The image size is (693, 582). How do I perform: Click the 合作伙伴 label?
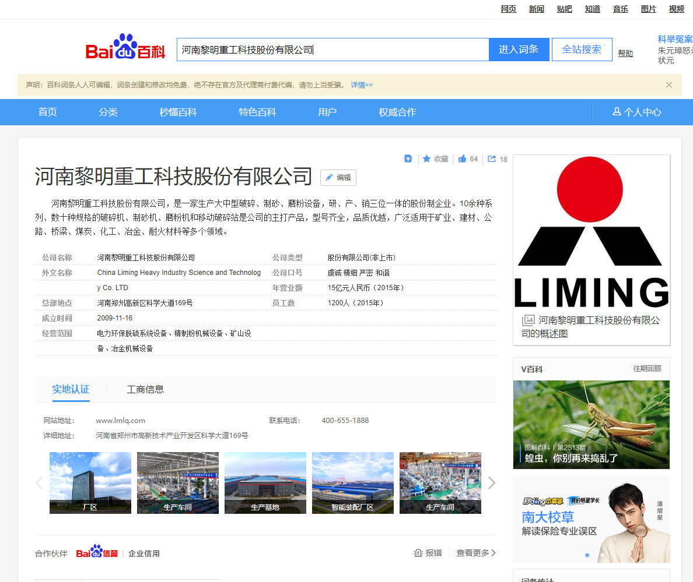51,553
